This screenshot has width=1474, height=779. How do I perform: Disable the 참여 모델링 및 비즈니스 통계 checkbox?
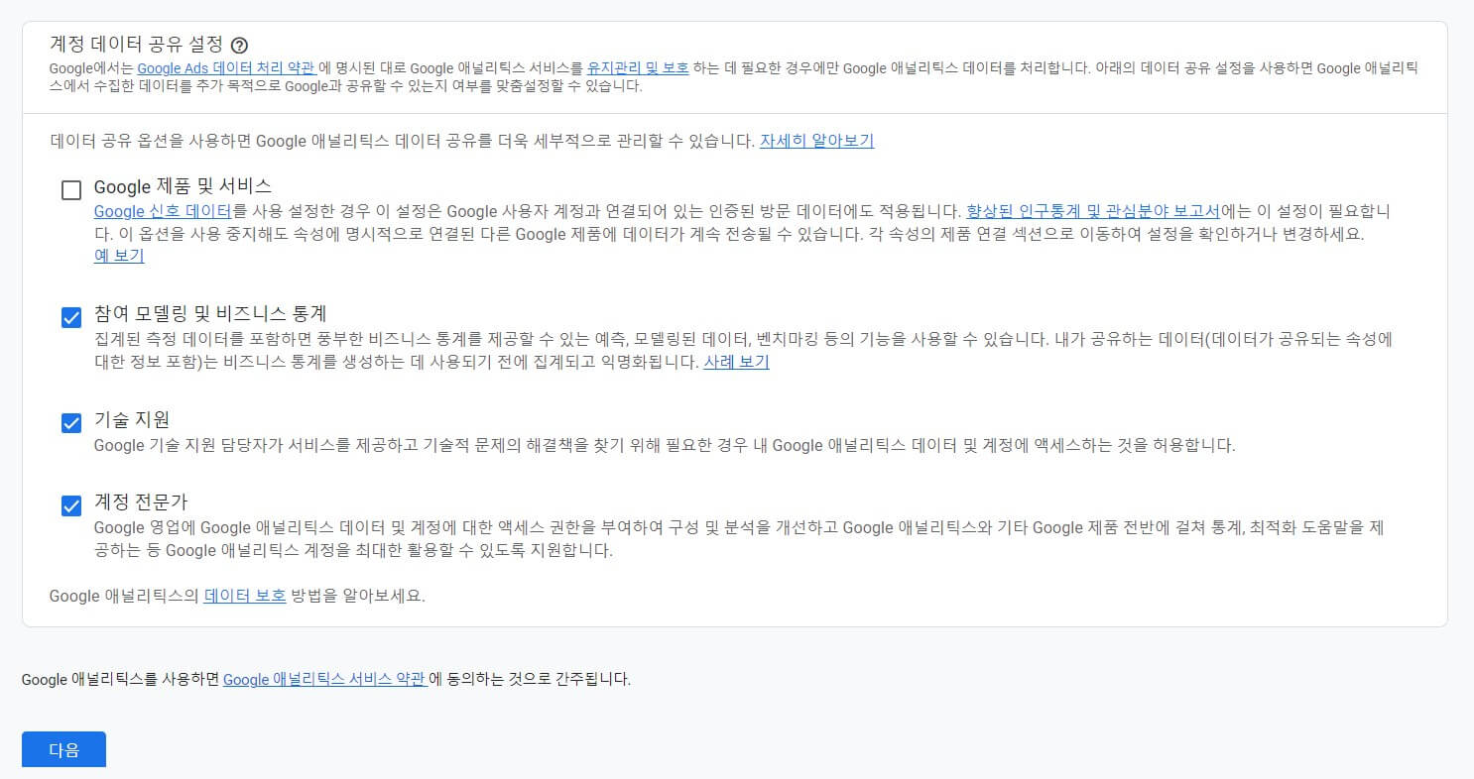tap(70, 317)
